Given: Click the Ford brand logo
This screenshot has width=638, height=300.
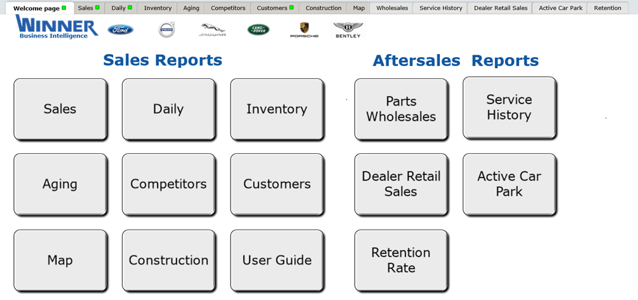Looking at the screenshot, I should click(120, 30).
